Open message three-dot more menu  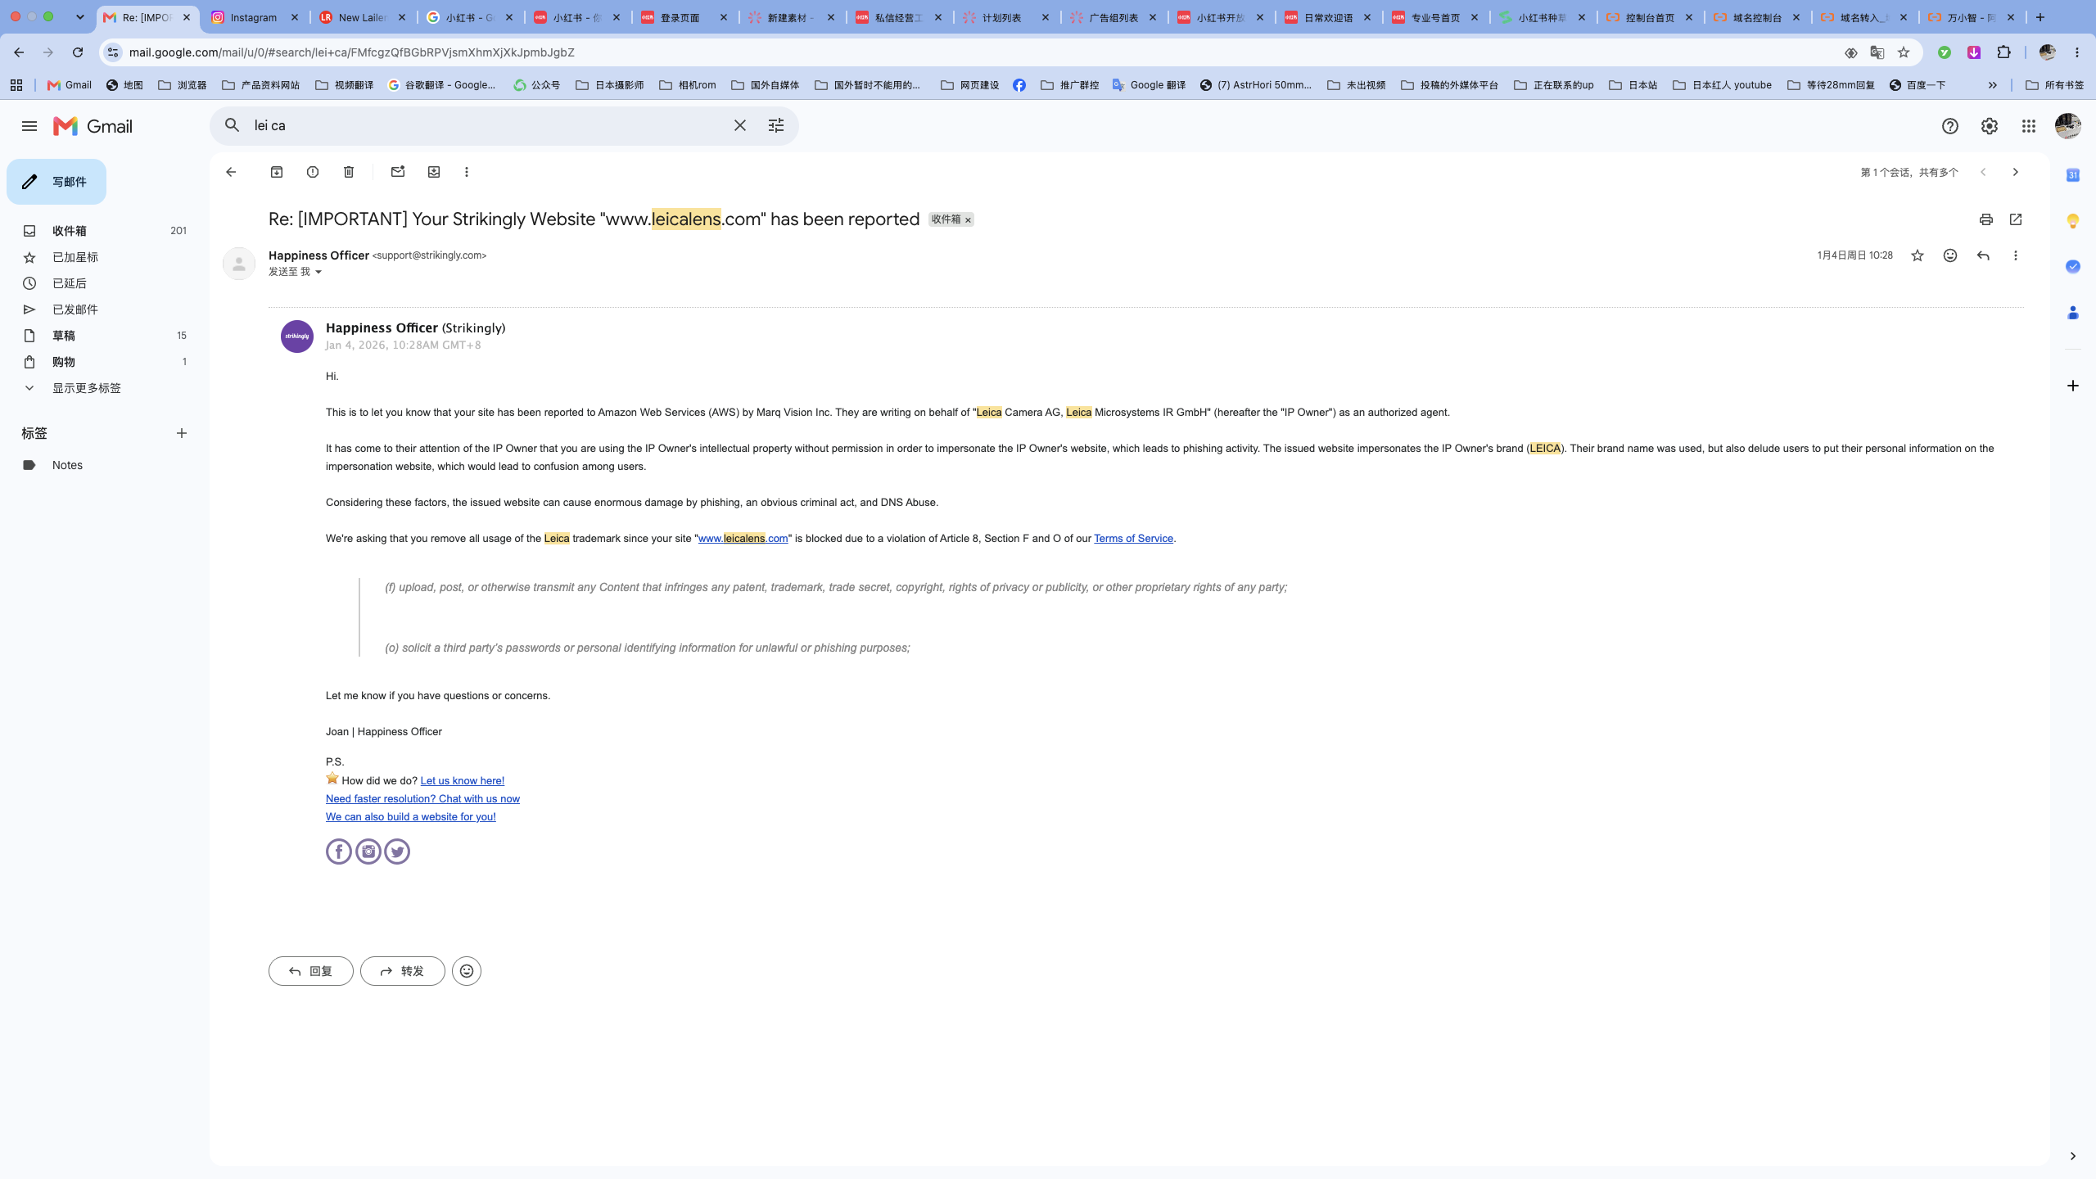tap(2016, 255)
